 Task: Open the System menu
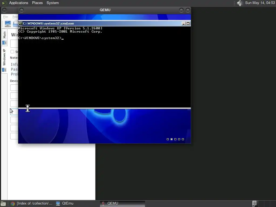(53, 3)
